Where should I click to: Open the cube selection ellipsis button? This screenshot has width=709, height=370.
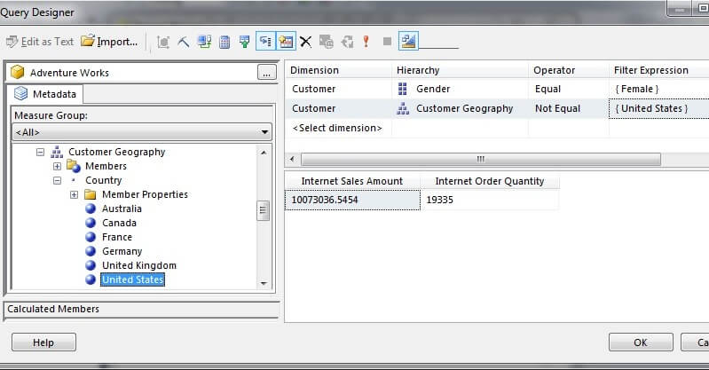point(267,73)
